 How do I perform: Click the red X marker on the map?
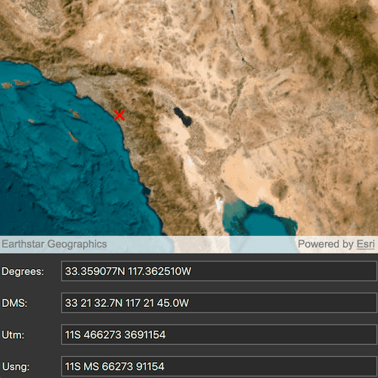119,116
